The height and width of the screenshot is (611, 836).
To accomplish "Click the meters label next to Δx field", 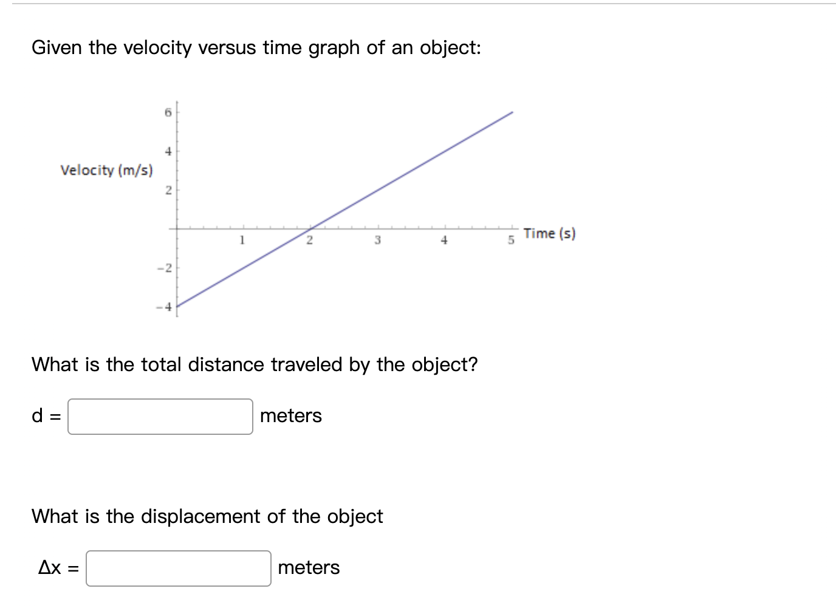I will (x=308, y=568).
